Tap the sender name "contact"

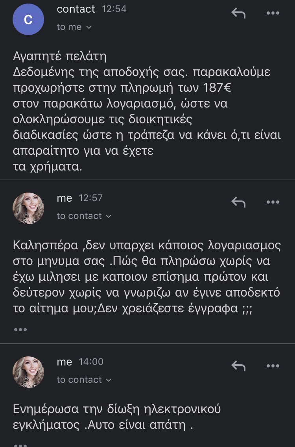tap(76, 9)
